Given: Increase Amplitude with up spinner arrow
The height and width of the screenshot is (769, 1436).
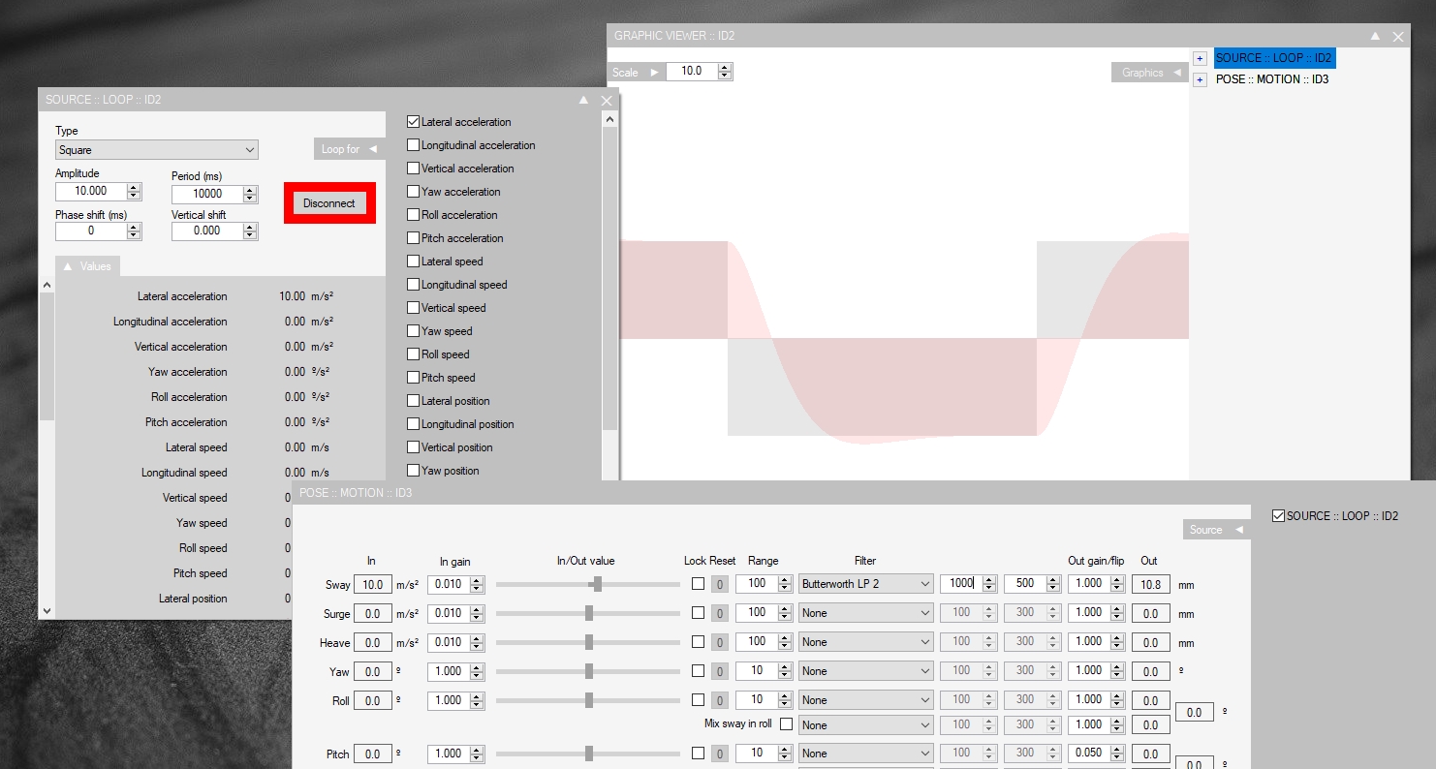Looking at the screenshot, I should (134, 187).
